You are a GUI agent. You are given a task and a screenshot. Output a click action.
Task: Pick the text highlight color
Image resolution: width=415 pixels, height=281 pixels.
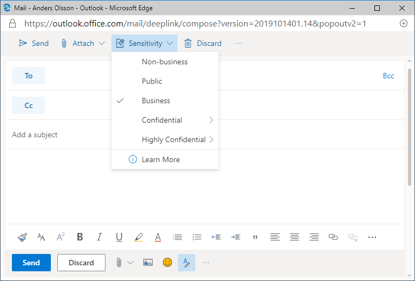click(139, 237)
